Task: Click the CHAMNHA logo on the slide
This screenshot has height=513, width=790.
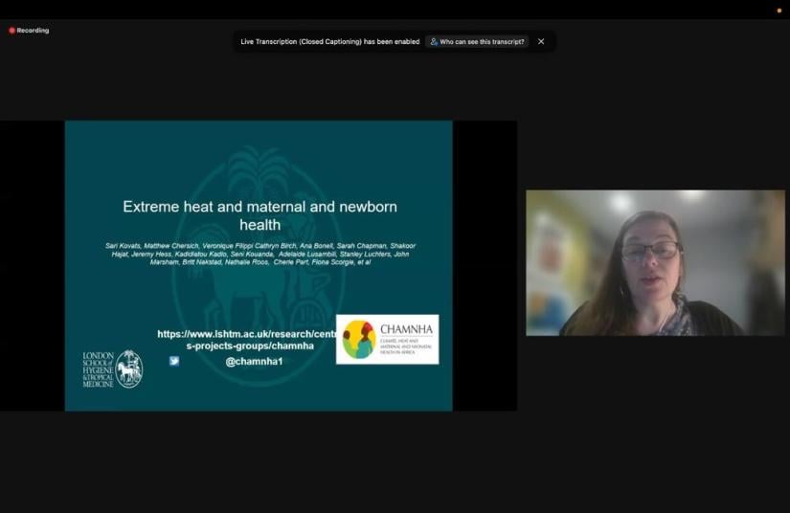Action: pos(387,340)
